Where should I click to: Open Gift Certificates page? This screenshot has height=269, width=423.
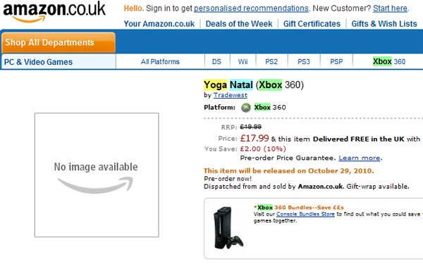tap(312, 24)
